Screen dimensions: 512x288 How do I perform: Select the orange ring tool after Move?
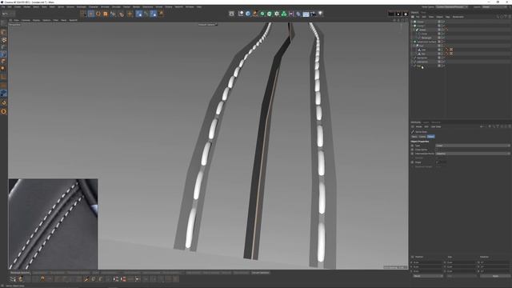(x=98, y=14)
